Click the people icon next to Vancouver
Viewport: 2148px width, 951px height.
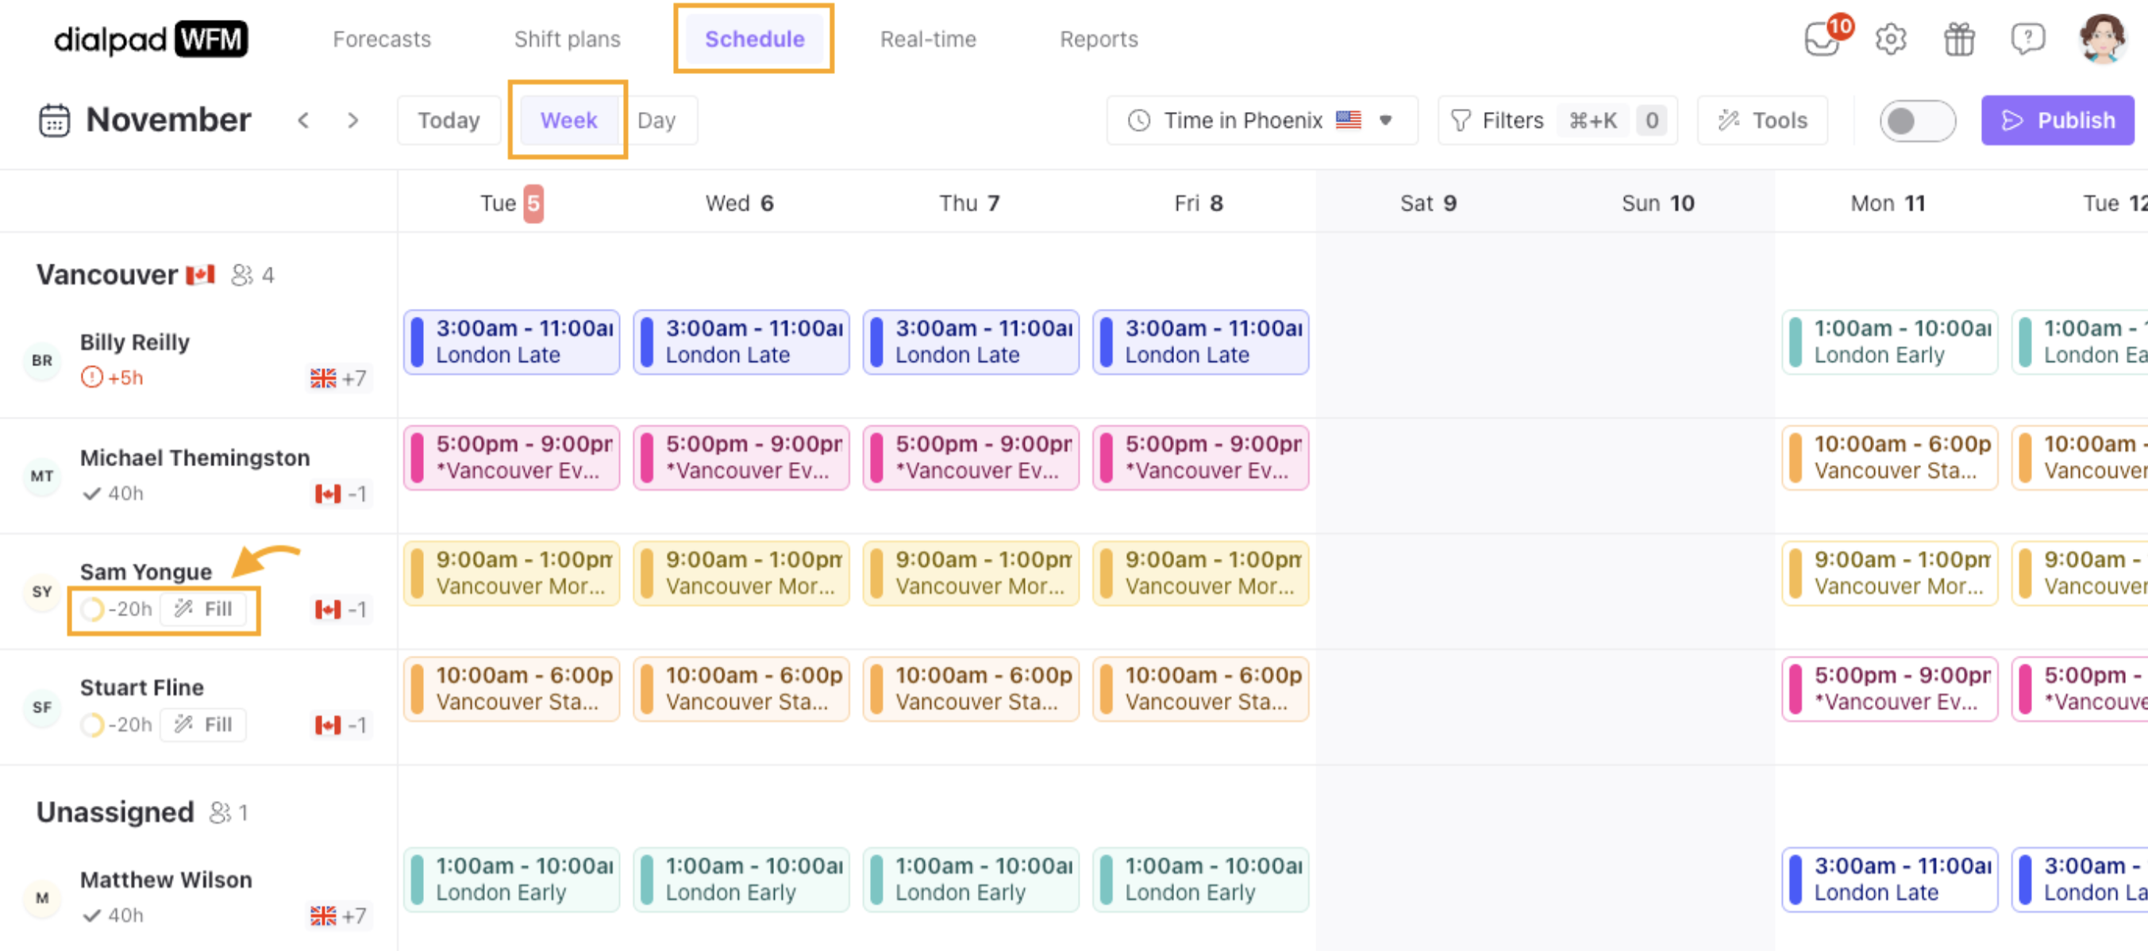[243, 275]
